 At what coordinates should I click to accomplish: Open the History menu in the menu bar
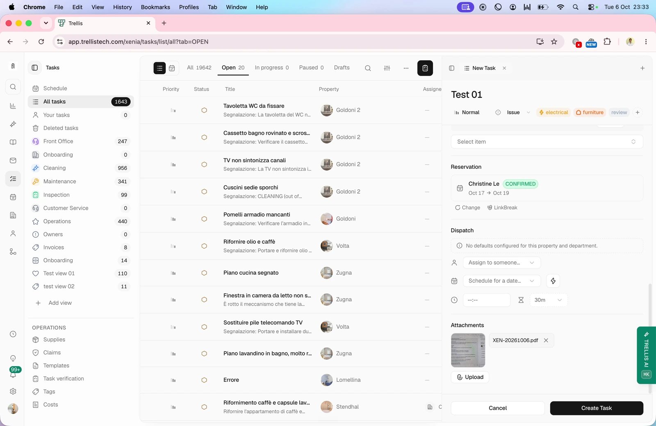coord(123,7)
